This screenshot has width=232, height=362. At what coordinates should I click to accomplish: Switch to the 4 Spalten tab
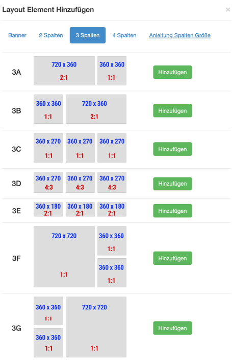[x=124, y=35]
